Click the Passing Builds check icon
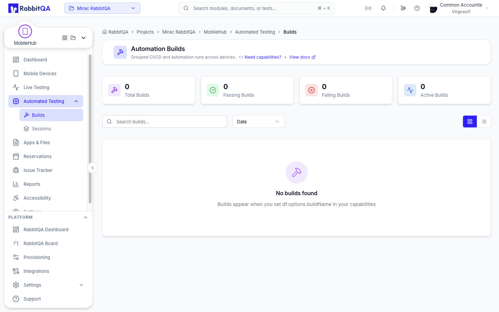 [x=213, y=90]
